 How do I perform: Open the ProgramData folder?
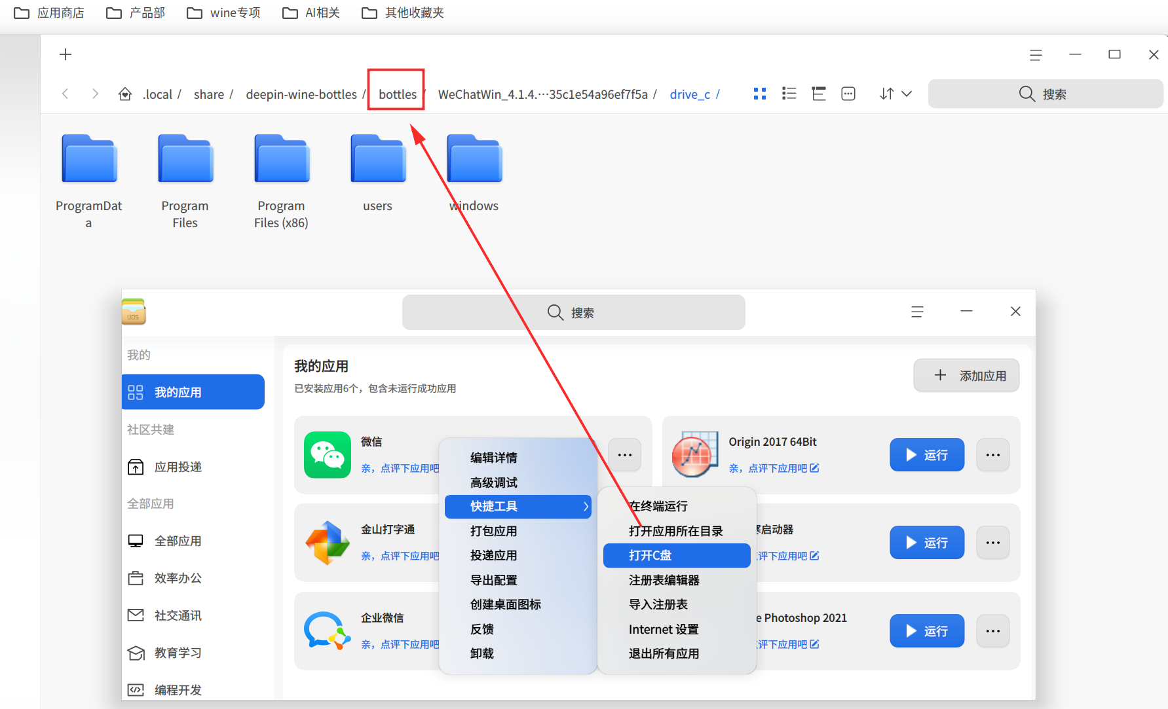pos(89,159)
